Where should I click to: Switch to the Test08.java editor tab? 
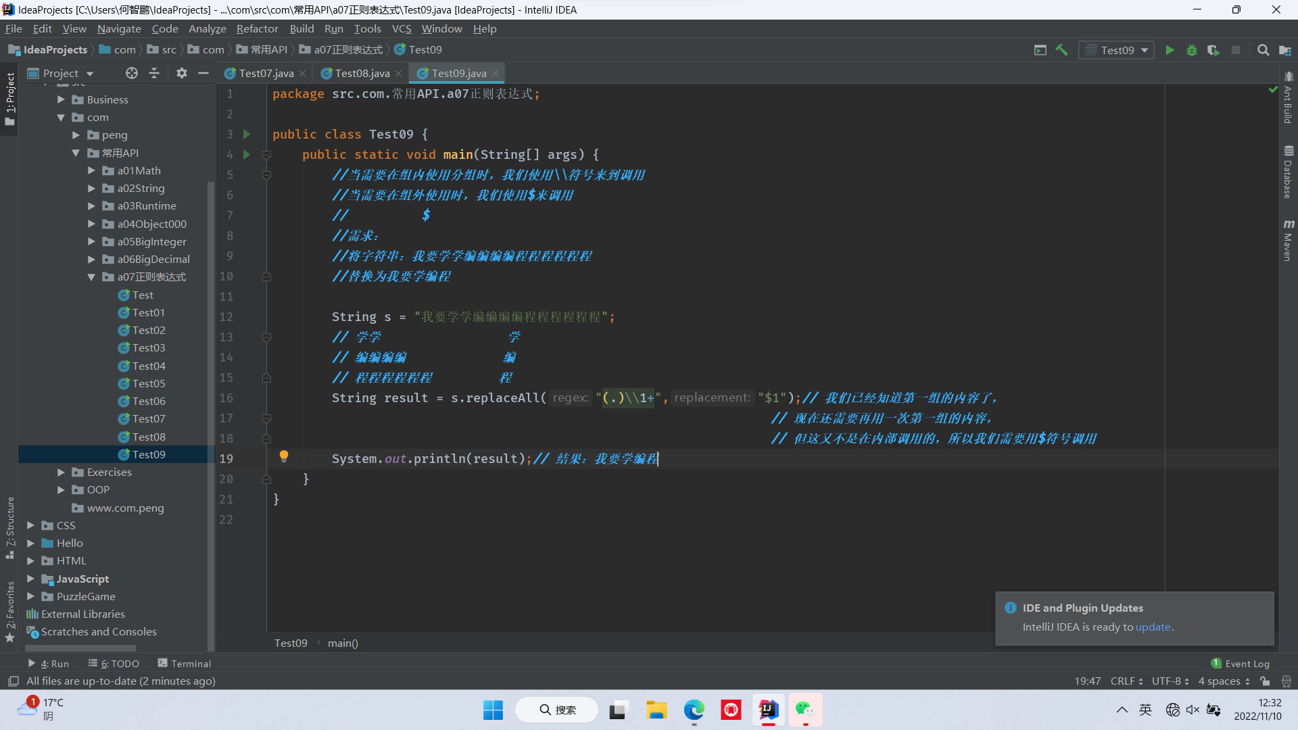click(362, 73)
